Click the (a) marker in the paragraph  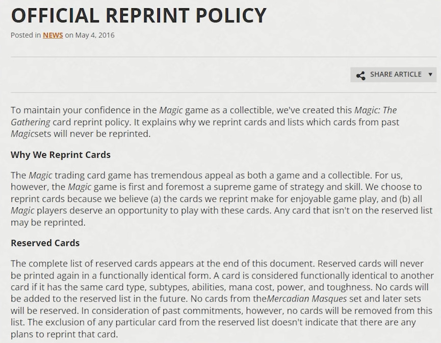click(x=156, y=199)
